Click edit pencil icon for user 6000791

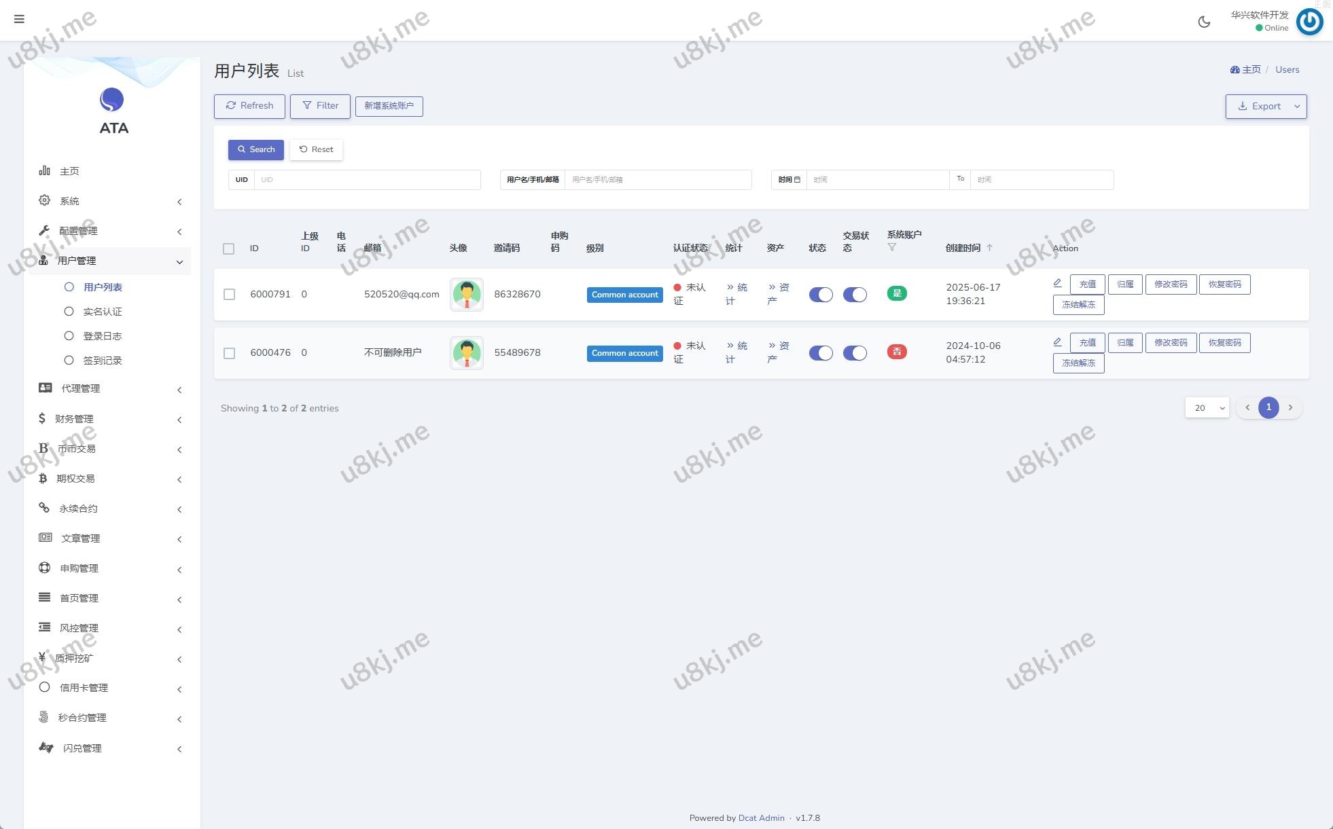[1057, 283]
